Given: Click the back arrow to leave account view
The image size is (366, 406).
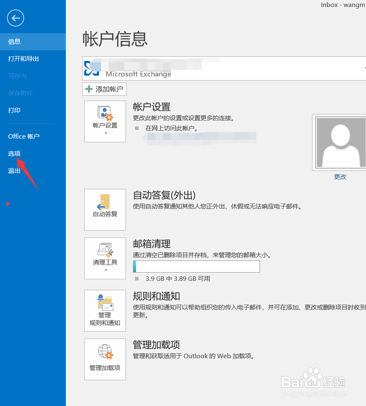Looking at the screenshot, I should point(15,18).
